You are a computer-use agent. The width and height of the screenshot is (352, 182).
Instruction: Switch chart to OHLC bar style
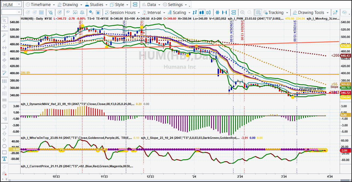pos(195,12)
